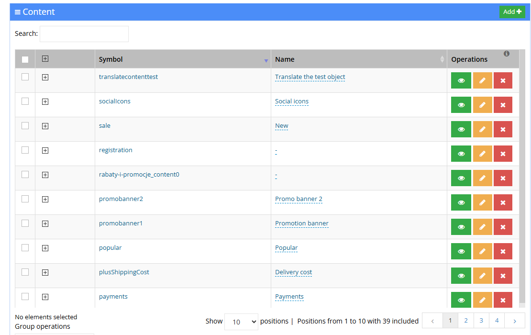
Task: Expand the socialIcons row details
Action: (x=45, y=101)
